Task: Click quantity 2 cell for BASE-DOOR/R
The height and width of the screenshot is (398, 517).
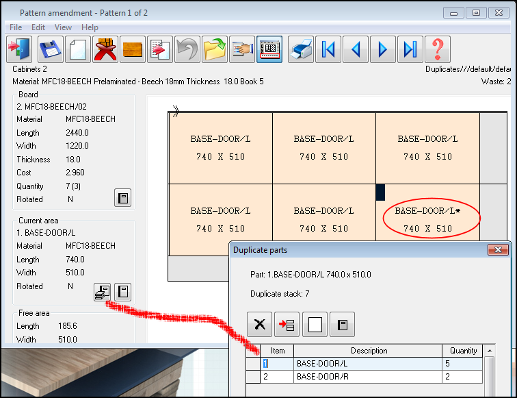Action: pyautogui.click(x=462, y=377)
